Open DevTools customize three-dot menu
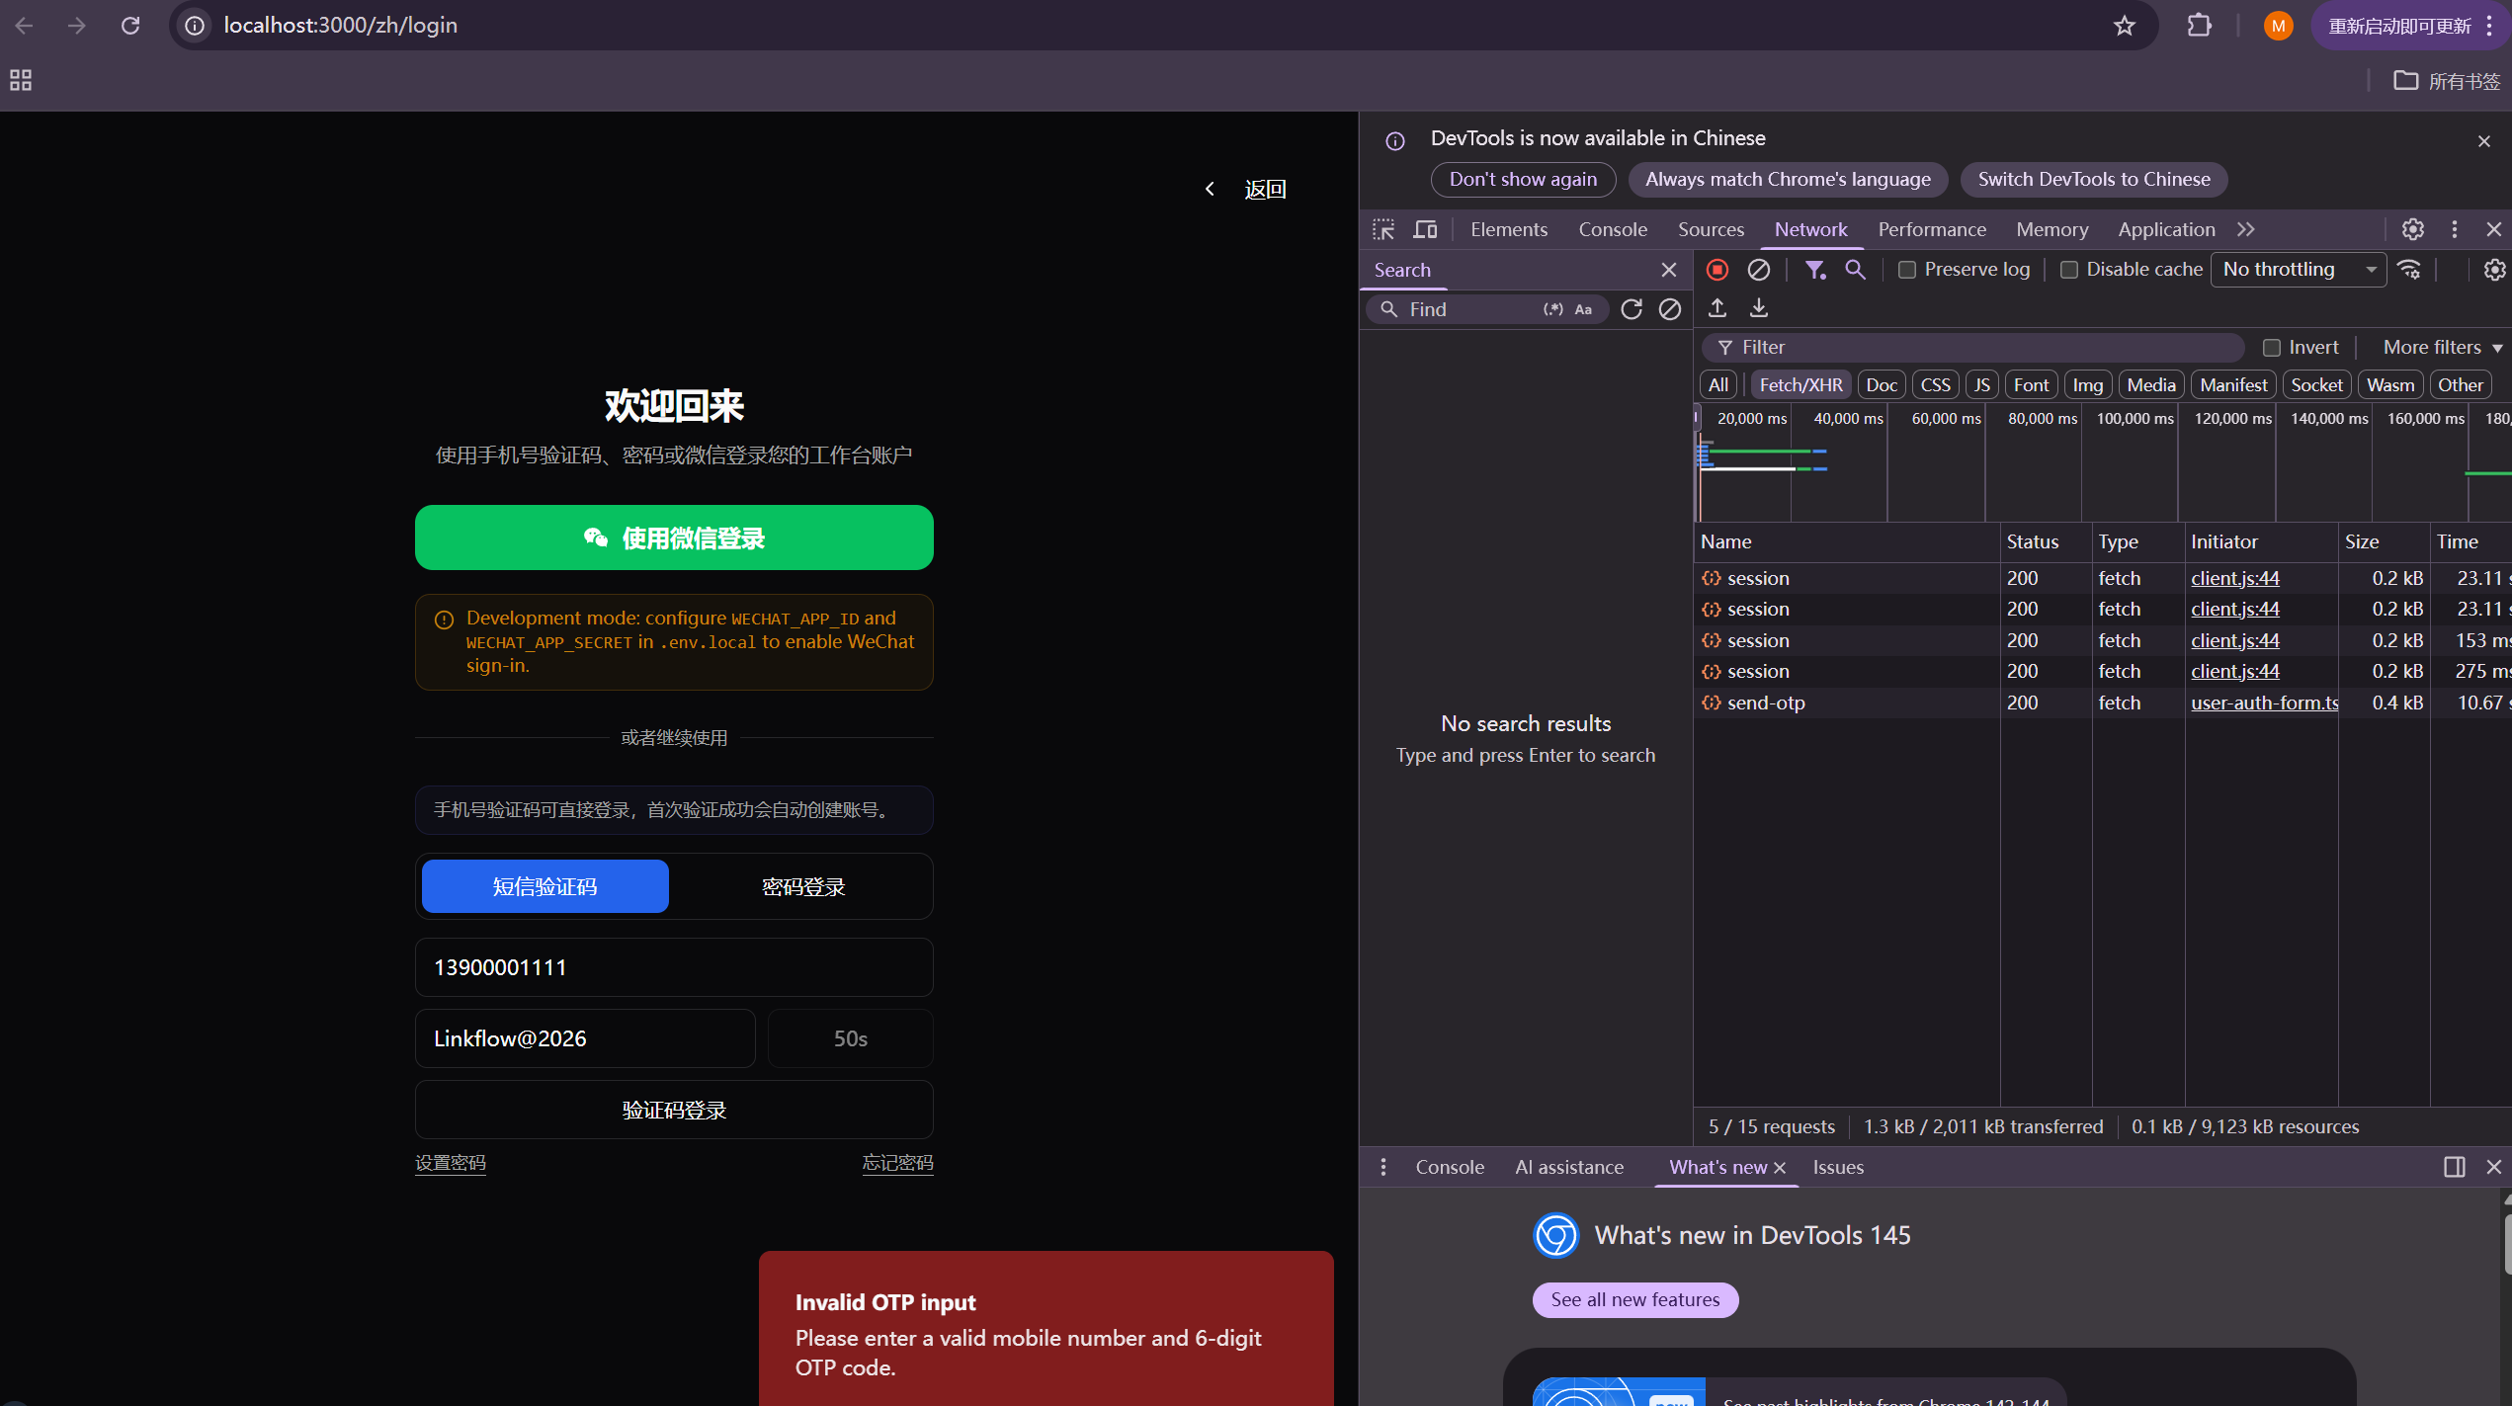The height and width of the screenshot is (1406, 2512). click(x=2455, y=229)
